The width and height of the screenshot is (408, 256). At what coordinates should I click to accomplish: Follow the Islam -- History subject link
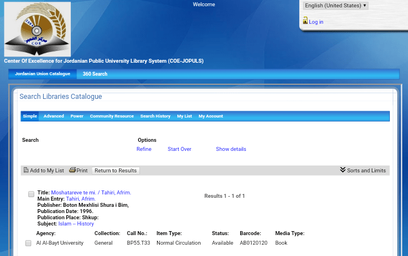76,224
